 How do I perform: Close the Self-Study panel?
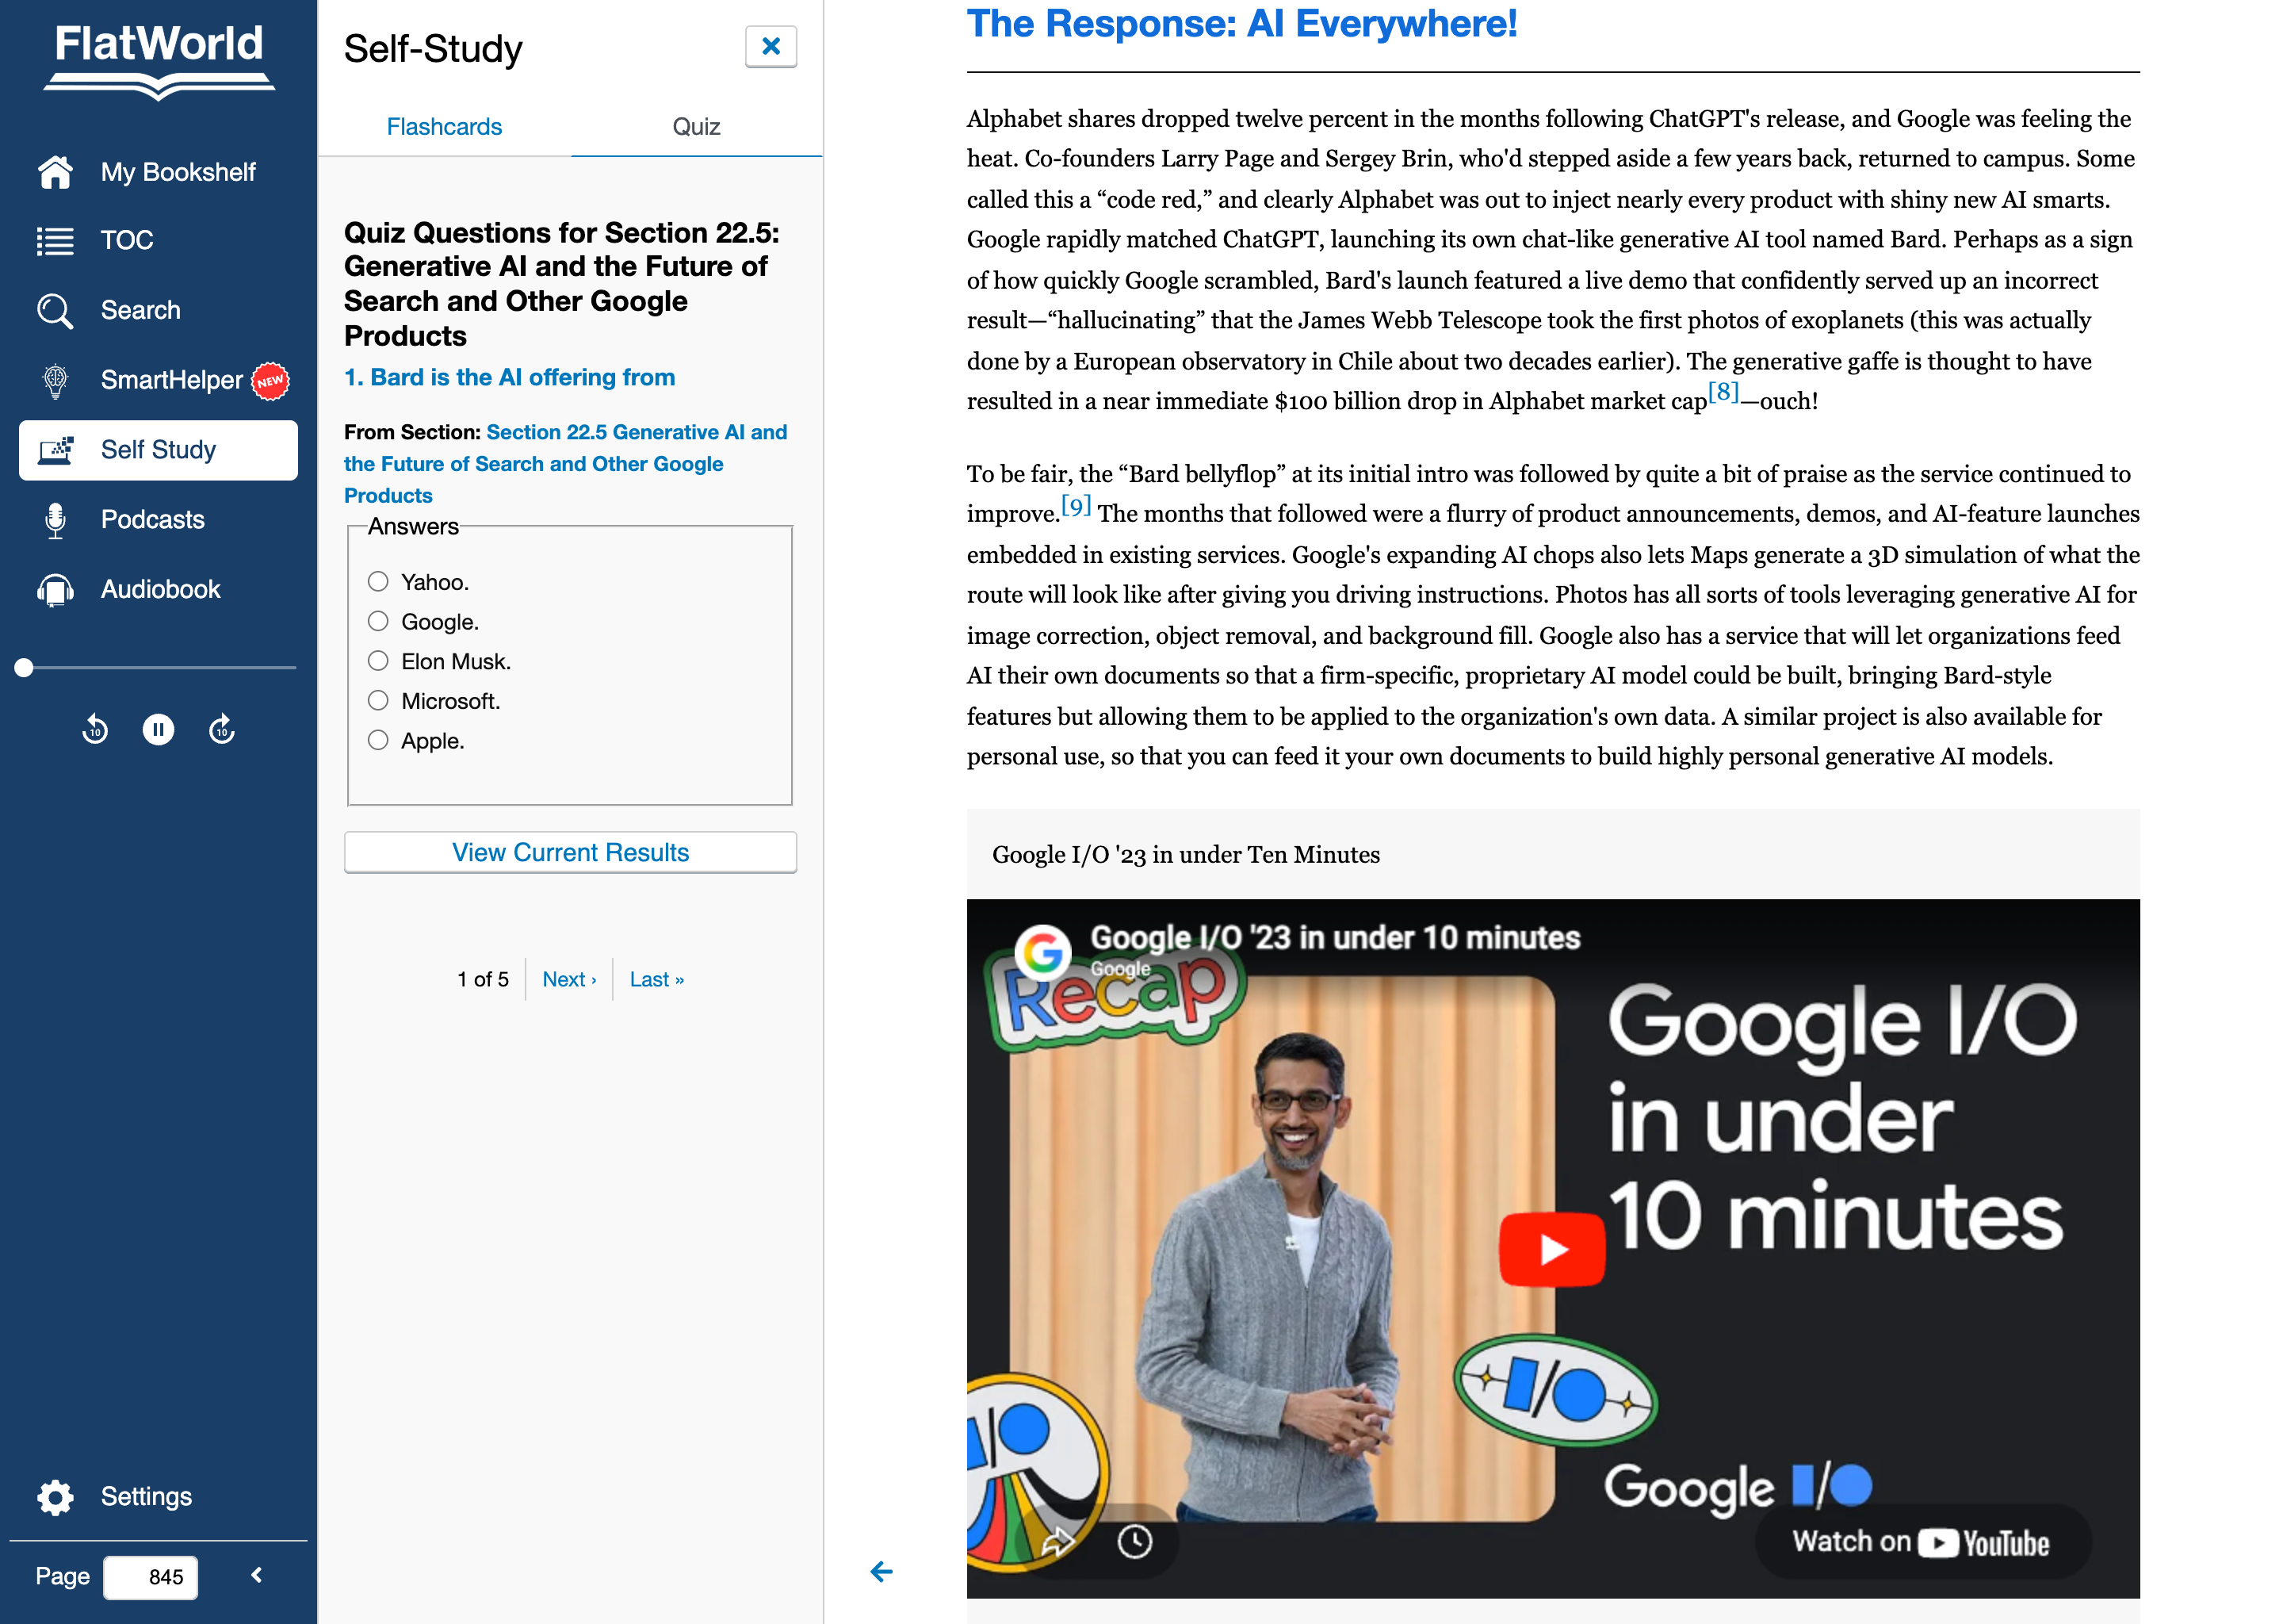771,46
